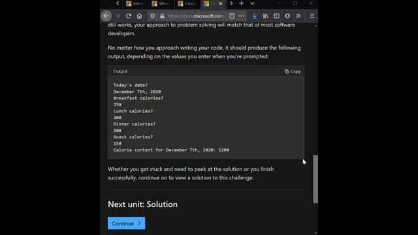This screenshot has width=418, height=235.
Task: List all tabs dropdown arrow
Action: click(x=253, y=3)
